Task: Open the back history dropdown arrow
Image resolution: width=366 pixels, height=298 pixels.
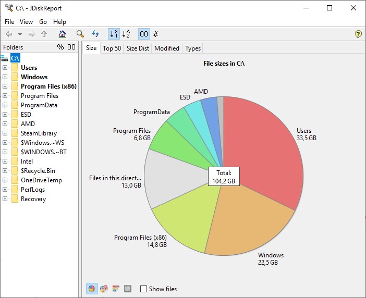Action: [20, 34]
